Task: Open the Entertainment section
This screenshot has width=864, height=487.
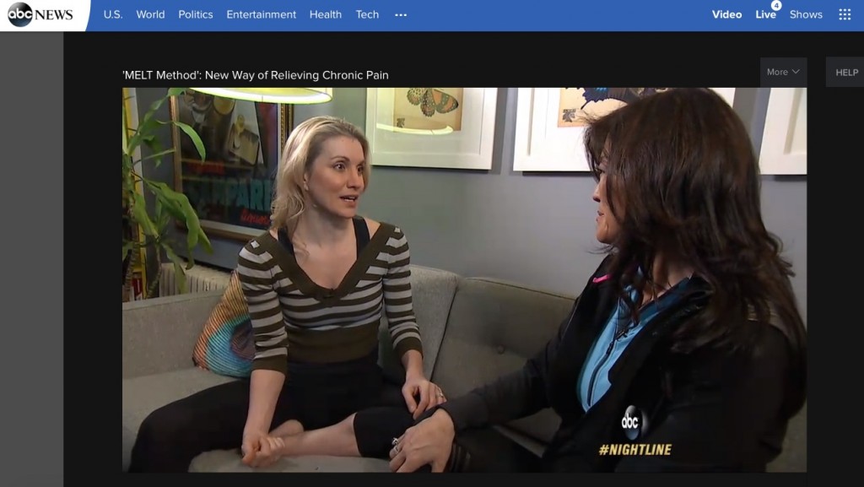Action: coord(261,14)
